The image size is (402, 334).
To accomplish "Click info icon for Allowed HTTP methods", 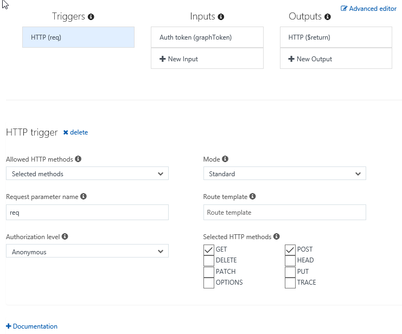I will click(x=78, y=159).
